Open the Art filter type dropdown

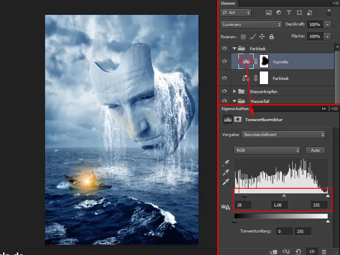[236, 13]
